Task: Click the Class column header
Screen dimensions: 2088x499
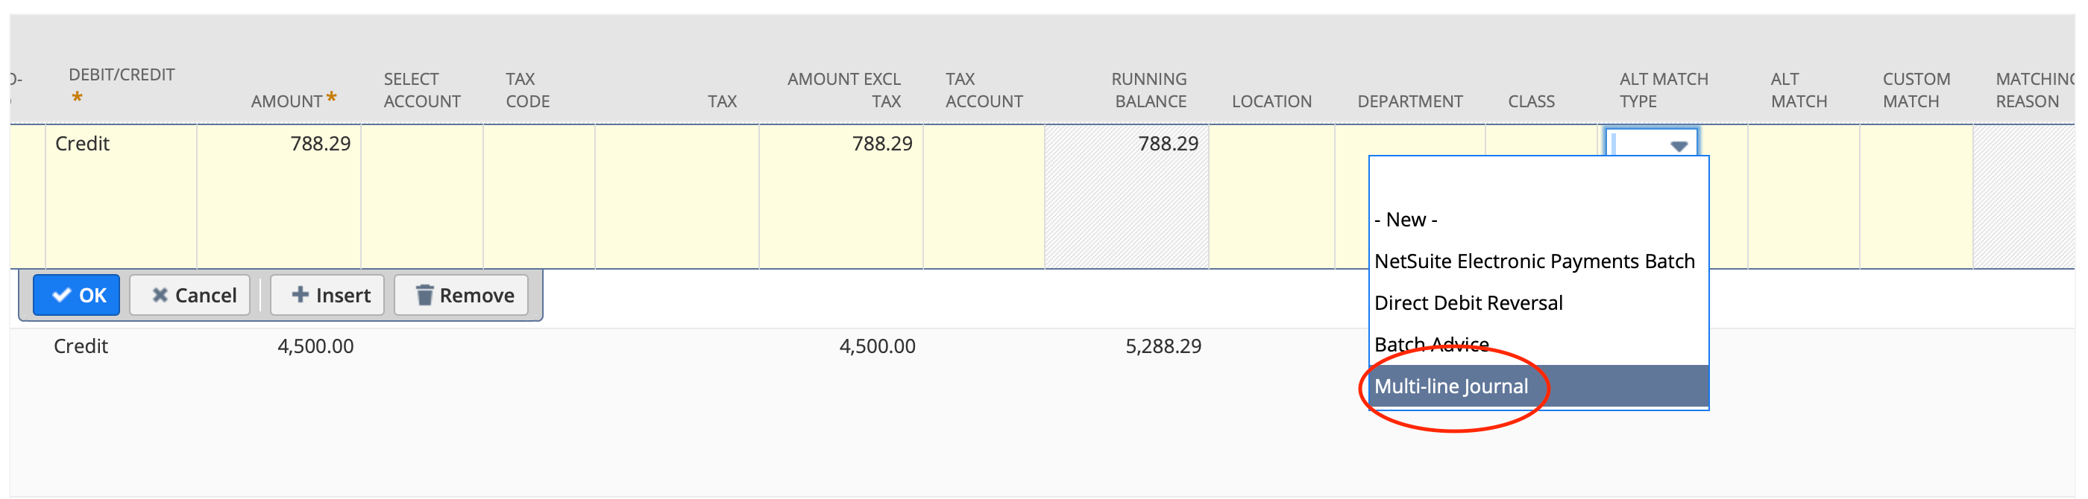Action: (1531, 101)
